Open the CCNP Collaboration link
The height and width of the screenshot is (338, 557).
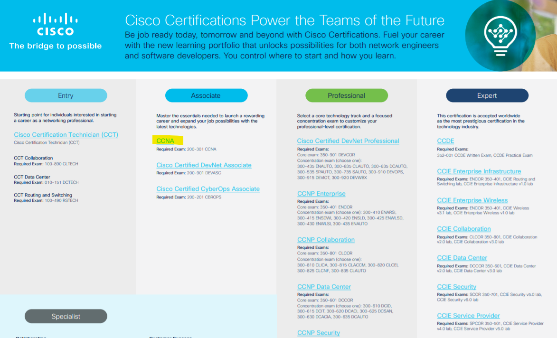pos(326,240)
